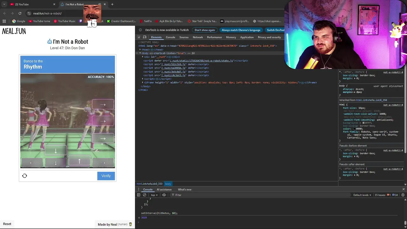Viewport: 407px width, 229px height.
Task: Switch to the Memory panel tab
Action: (231, 37)
